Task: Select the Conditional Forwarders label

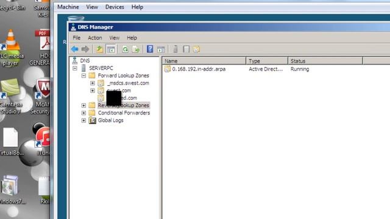Action: (124, 113)
